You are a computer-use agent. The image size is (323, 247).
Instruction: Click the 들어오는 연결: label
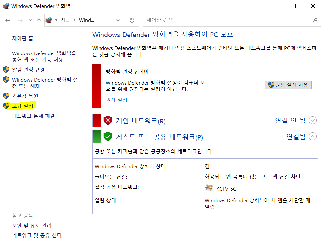111,177
